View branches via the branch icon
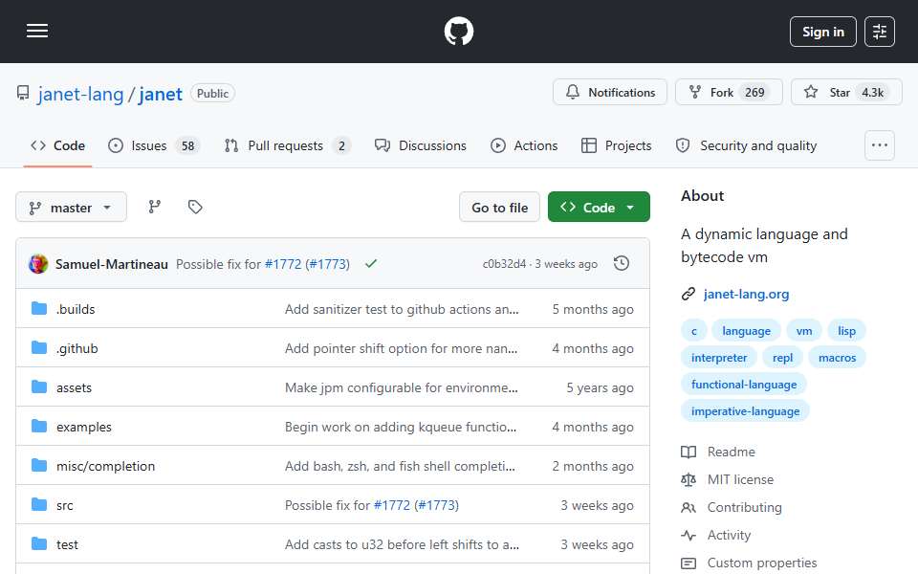This screenshot has height=574, width=918. 155,207
